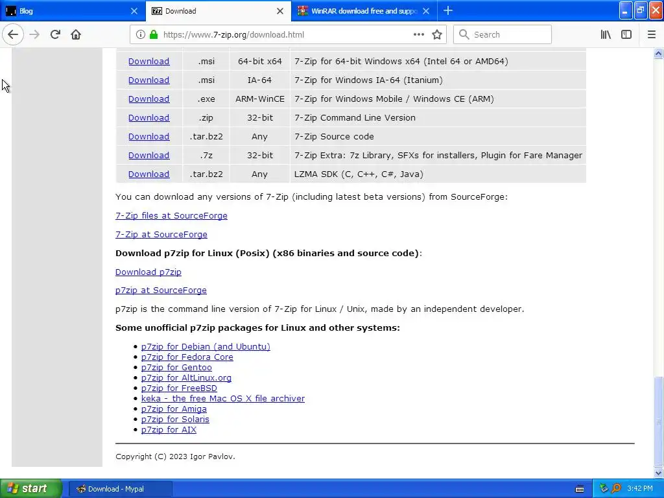The width and height of the screenshot is (664, 498).
Task: Open p7zip for Solaris
Action: [175, 420]
